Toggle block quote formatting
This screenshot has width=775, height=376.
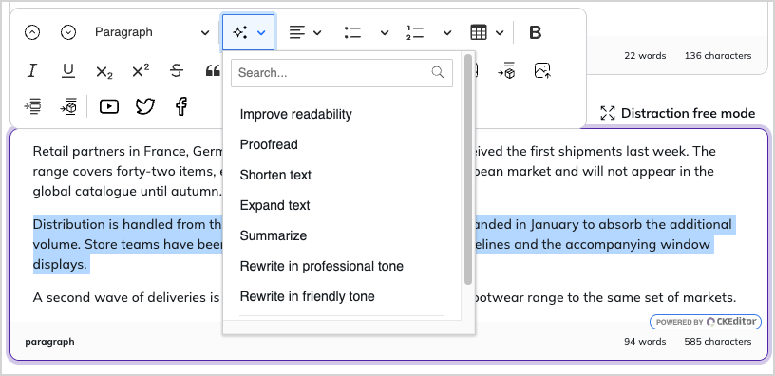coord(213,70)
